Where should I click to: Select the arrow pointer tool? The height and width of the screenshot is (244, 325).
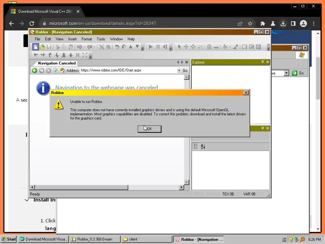[180, 47]
